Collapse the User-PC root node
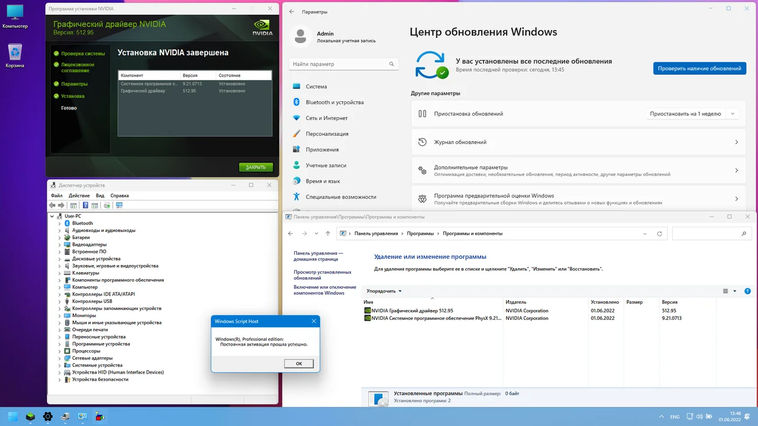This screenshot has height=426, width=758. coord(52,216)
